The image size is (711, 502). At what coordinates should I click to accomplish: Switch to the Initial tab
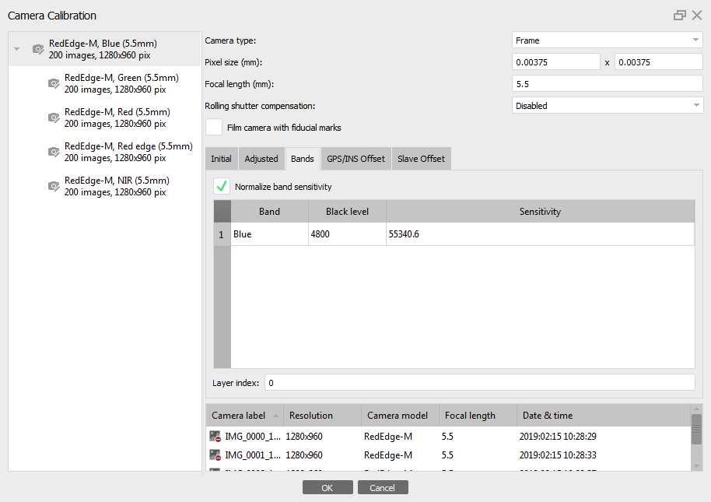tap(221, 159)
